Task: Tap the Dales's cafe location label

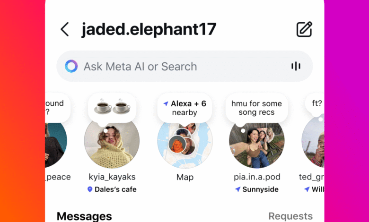Action: [115, 189]
